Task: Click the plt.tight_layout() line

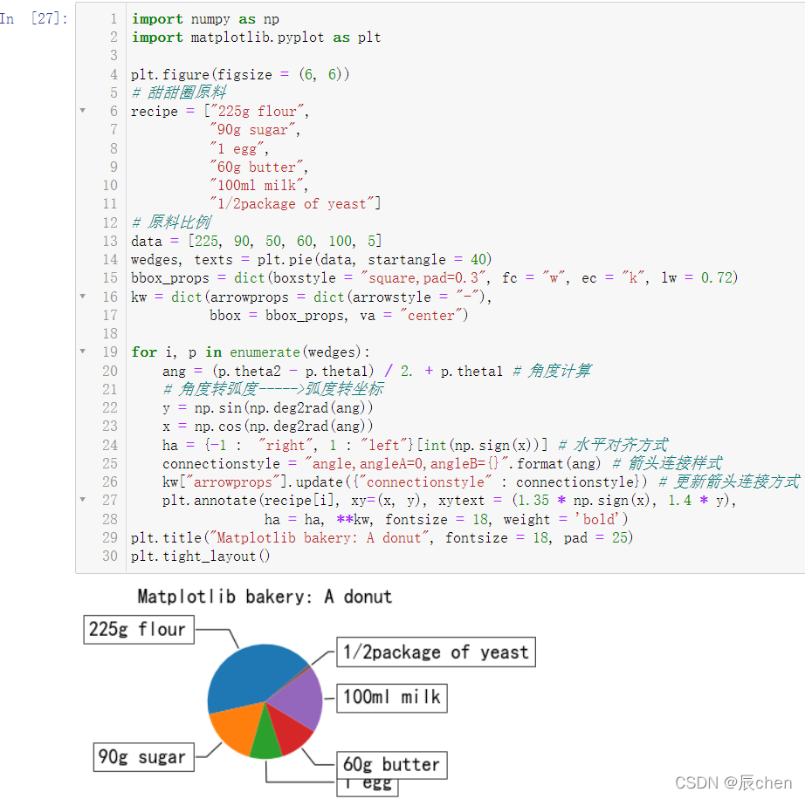Action: (200, 556)
